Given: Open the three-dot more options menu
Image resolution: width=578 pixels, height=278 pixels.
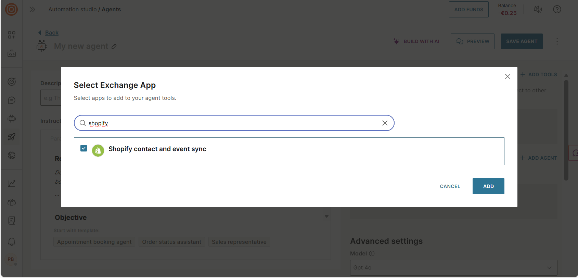Looking at the screenshot, I should point(557,41).
